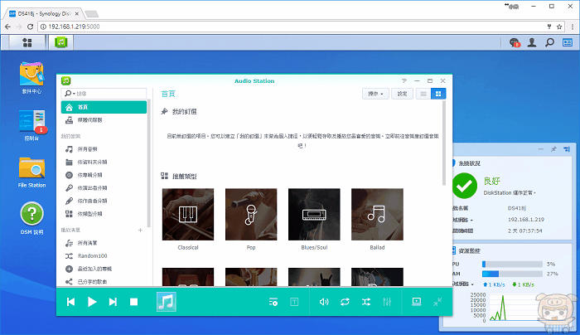Open the DSM Help desktop icon
The height and width of the screenshot is (335, 580).
(31, 218)
